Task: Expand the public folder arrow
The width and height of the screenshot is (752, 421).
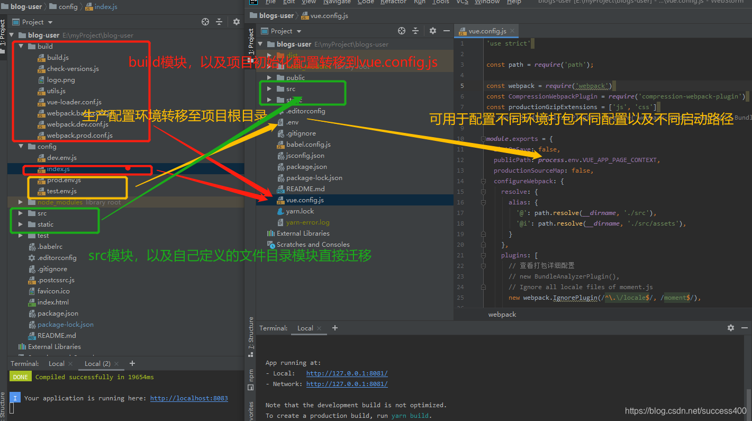Action: tap(269, 78)
